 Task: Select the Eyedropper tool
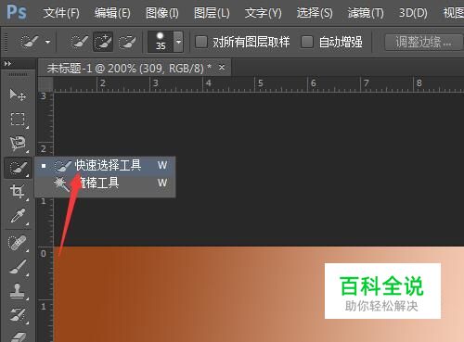click(x=18, y=216)
